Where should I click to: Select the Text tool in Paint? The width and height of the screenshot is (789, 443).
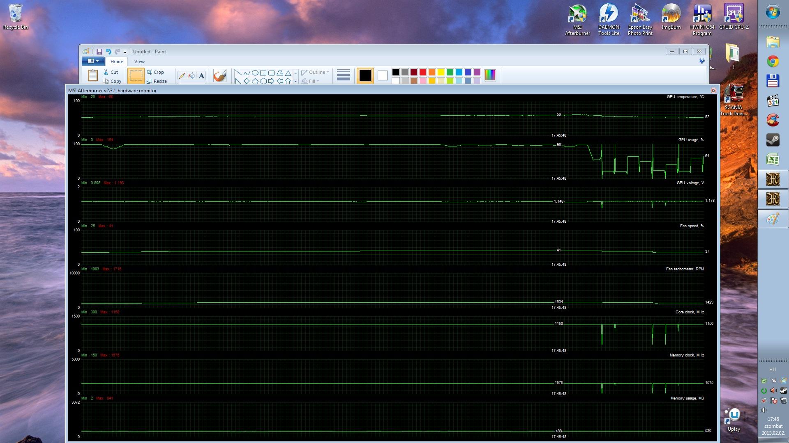201,75
